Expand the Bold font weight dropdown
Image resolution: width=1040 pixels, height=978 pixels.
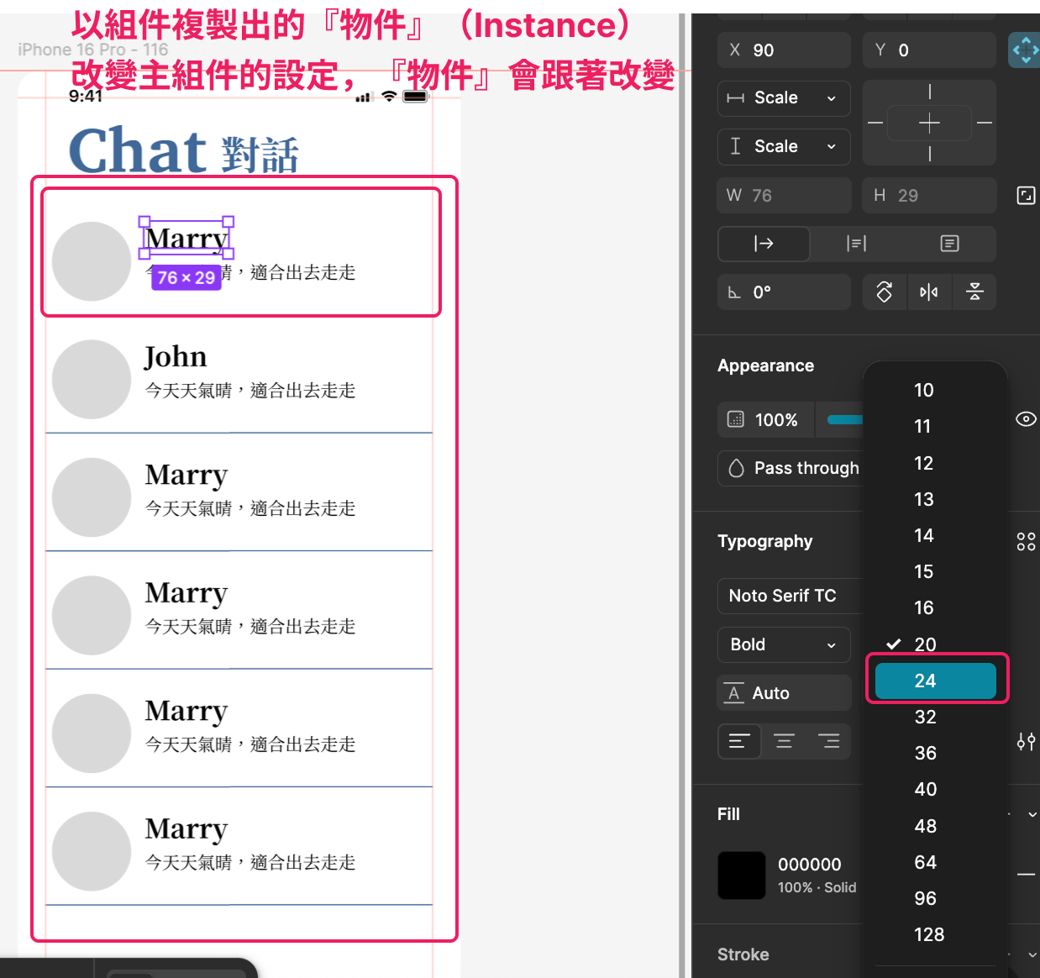[x=784, y=644]
